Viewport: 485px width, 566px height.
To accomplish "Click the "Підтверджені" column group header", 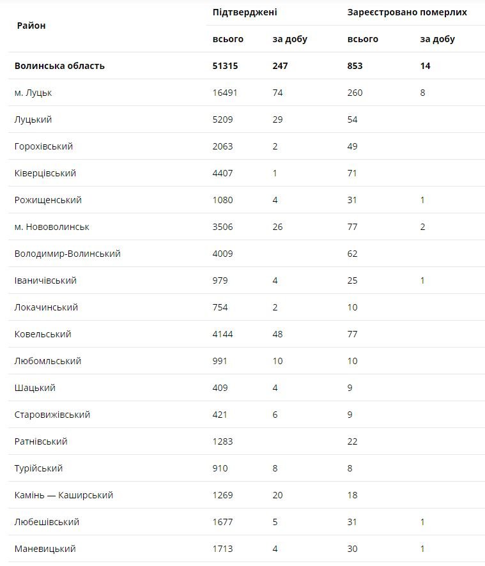I will pos(245,12).
